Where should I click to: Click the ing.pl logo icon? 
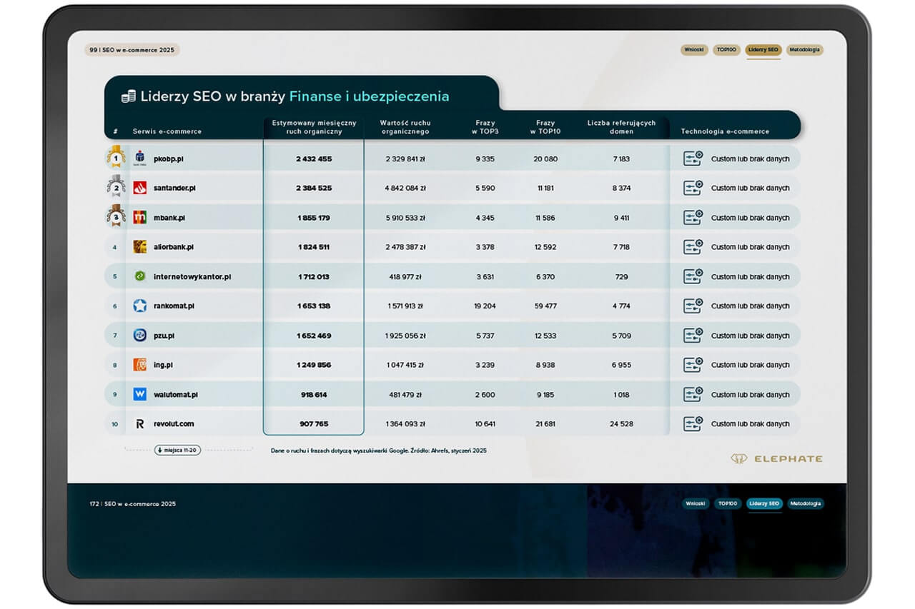(140, 365)
